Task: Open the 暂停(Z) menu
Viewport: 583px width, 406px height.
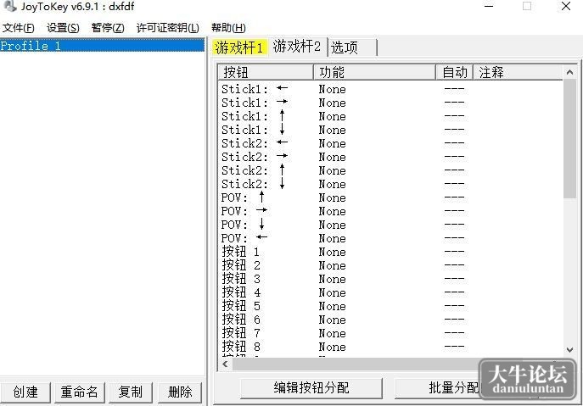Action: [x=108, y=28]
